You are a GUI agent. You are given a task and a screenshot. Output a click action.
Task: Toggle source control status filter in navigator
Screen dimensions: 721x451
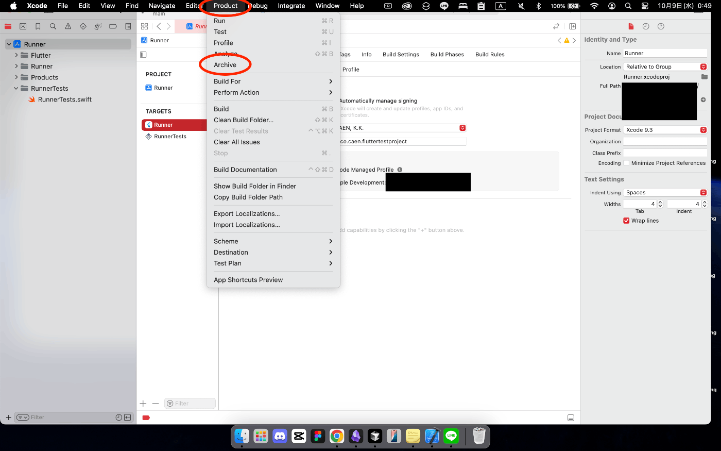click(x=127, y=417)
